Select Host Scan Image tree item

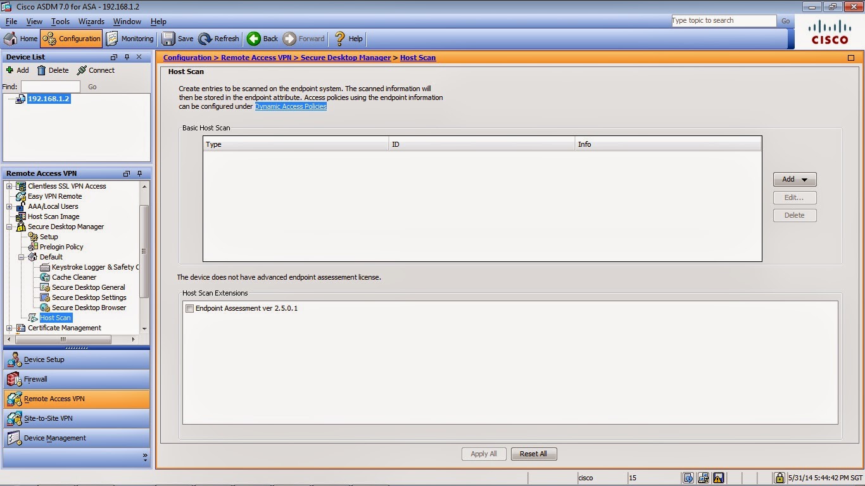point(54,216)
